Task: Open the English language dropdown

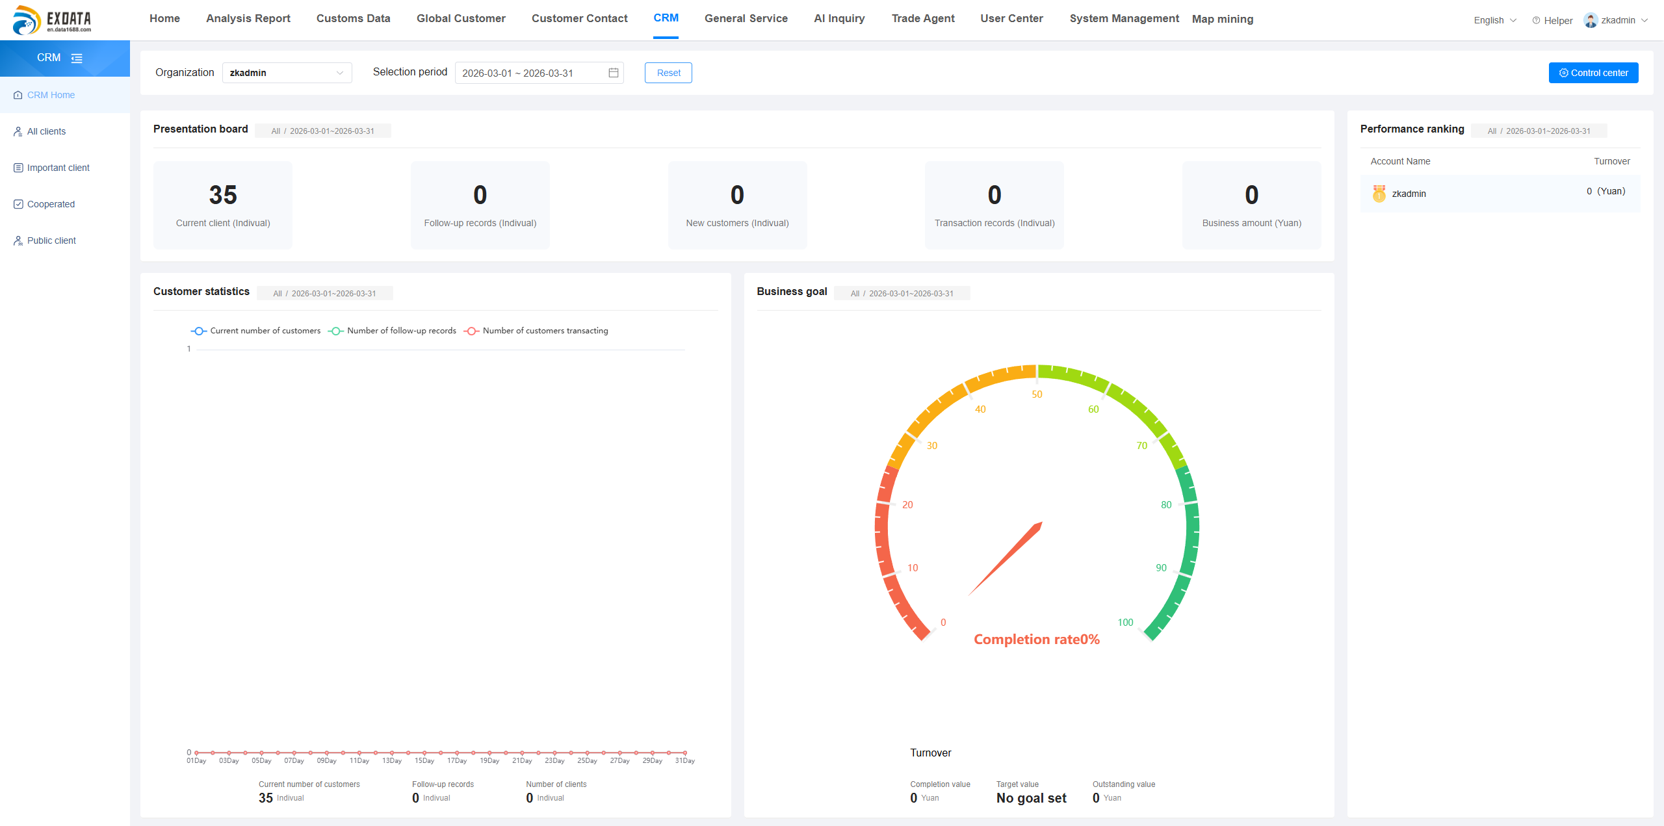Action: point(1493,20)
